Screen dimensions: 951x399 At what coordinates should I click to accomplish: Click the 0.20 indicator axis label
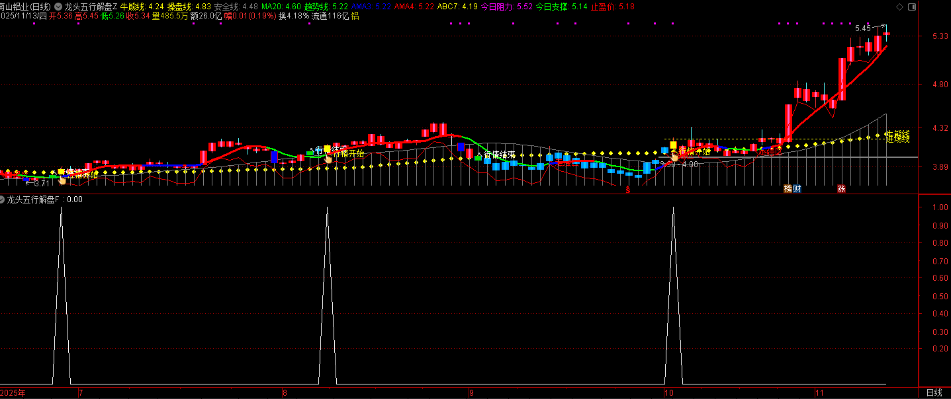tap(940, 349)
